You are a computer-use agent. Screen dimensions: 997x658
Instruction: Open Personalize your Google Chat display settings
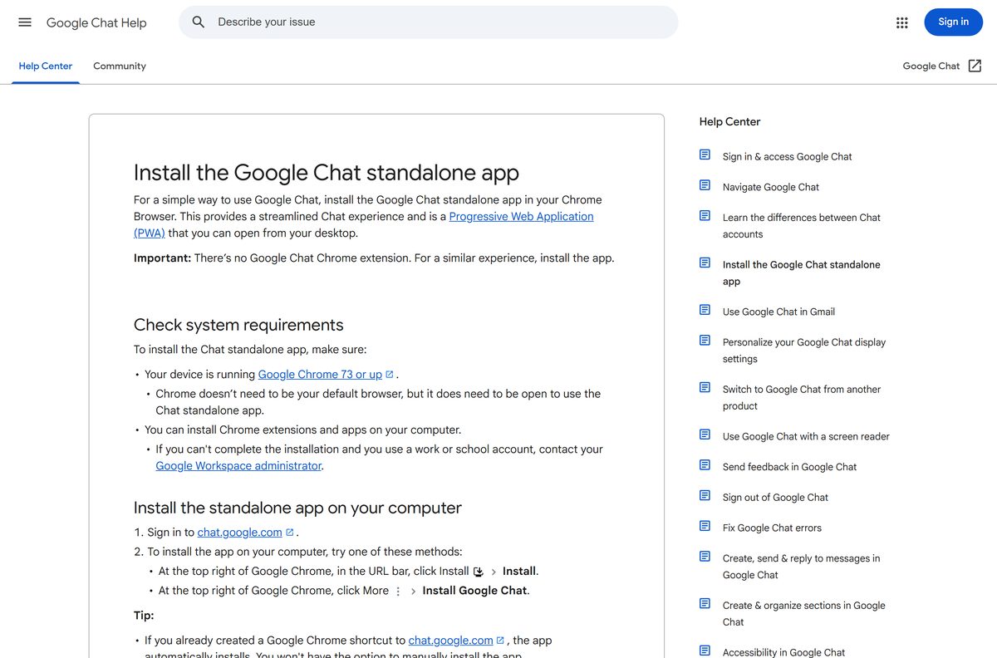(x=803, y=351)
